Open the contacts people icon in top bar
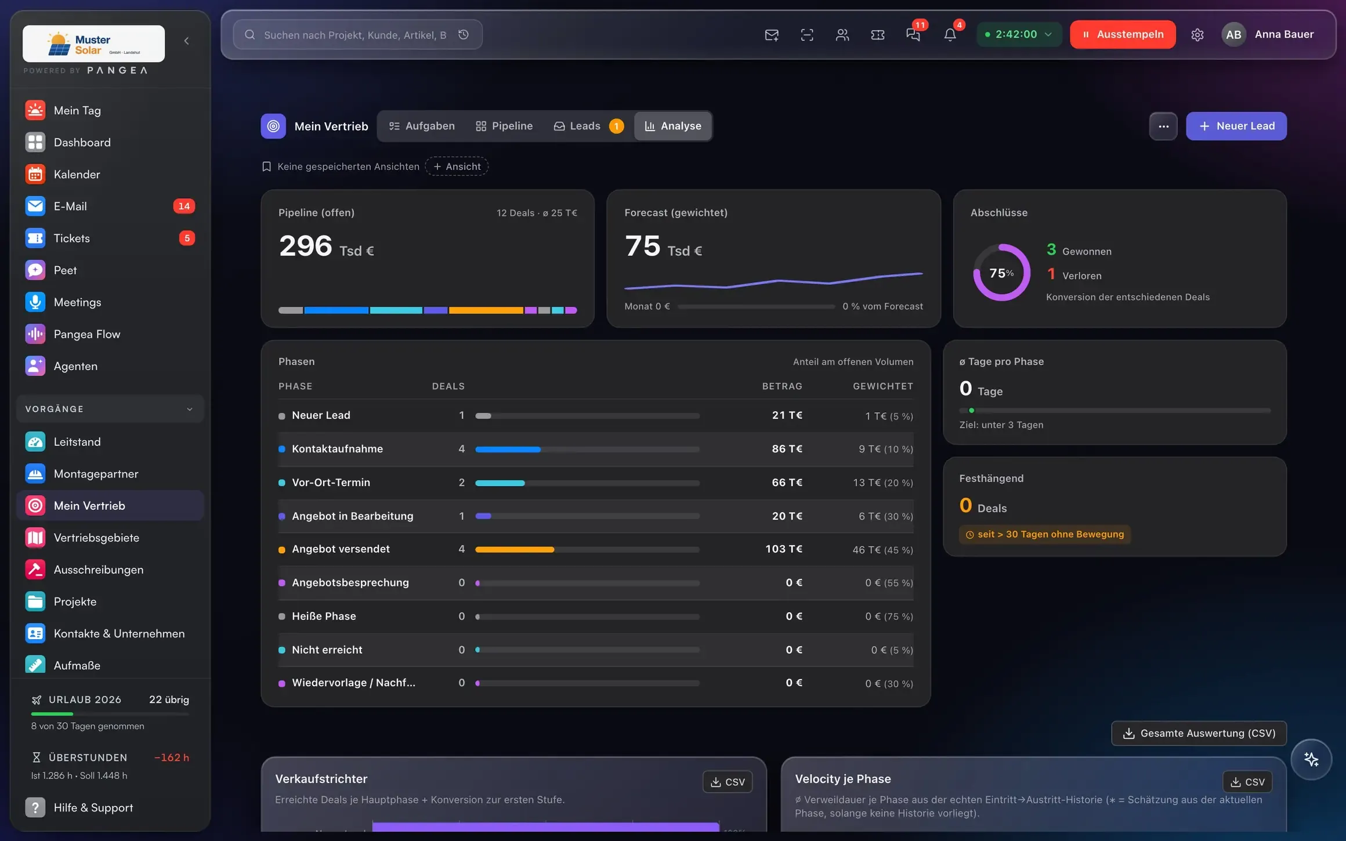This screenshot has width=1346, height=841. coord(842,35)
